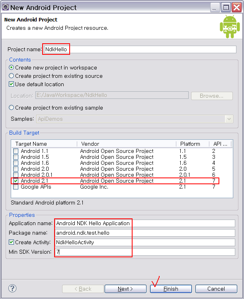Click the Back button
Viewport: 244px width, 299px height.
point(83,289)
